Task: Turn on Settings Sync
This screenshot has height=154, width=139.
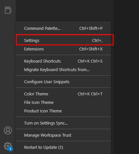Action: click(63, 123)
